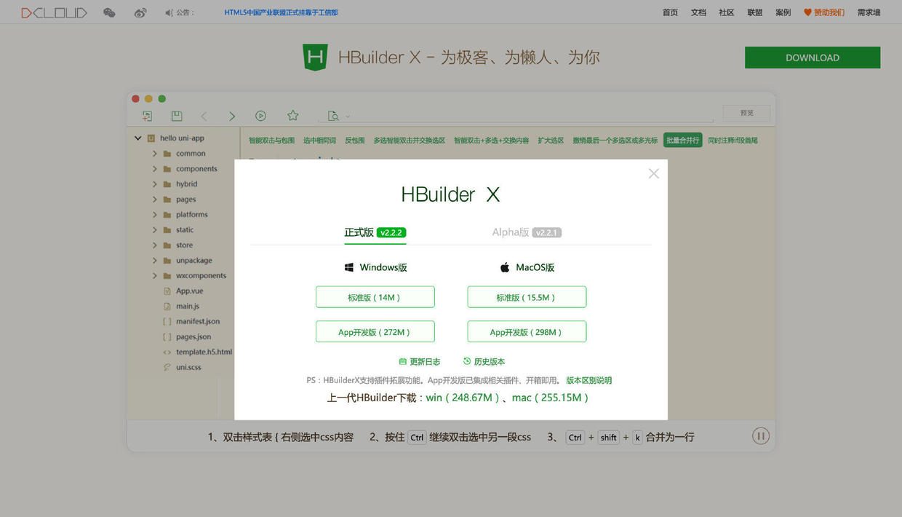This screenshot has width=902, height=517.
Task: Click the template.h5.html code icon
Action: 167,352
